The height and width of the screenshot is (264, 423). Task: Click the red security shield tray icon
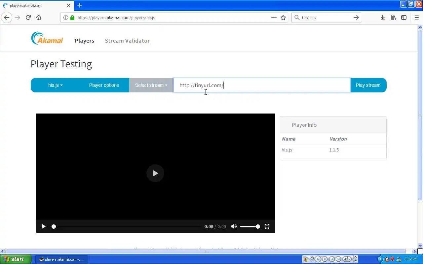(x=392, y=259)
